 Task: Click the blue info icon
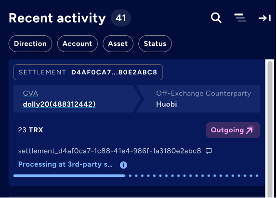(123, 165)
